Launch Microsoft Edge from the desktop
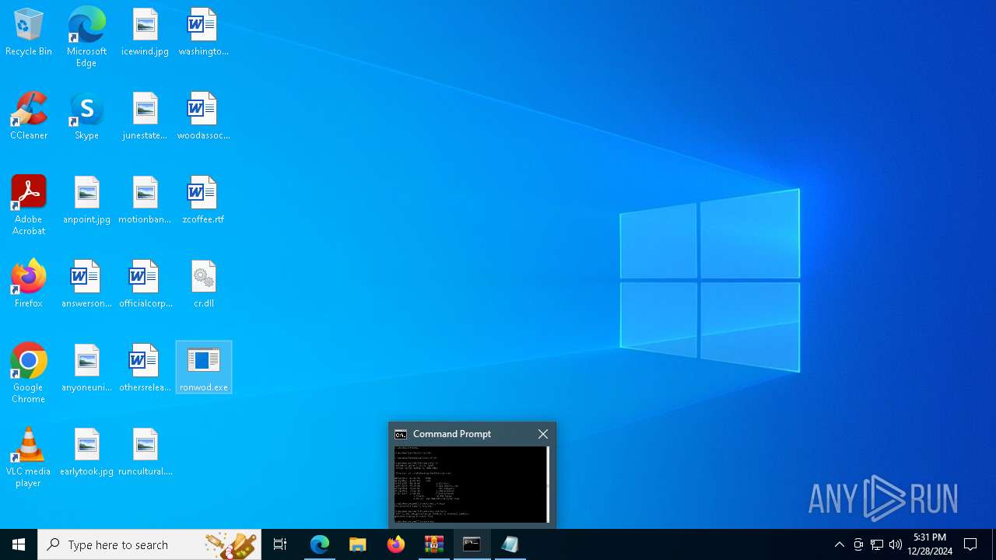 [x=86, y=37]
